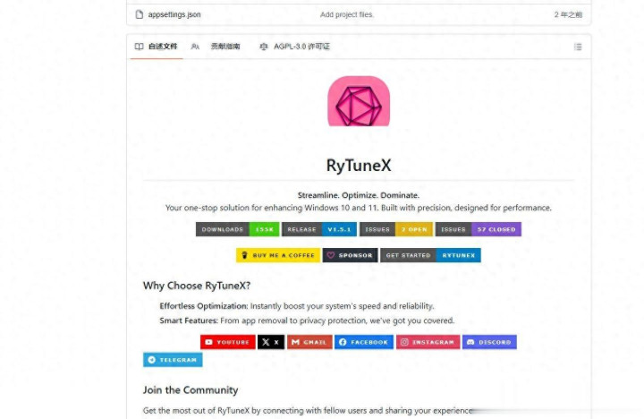Click the book icon on the README tab
Screen dimensions: 644x419
(x=140, y=47)
